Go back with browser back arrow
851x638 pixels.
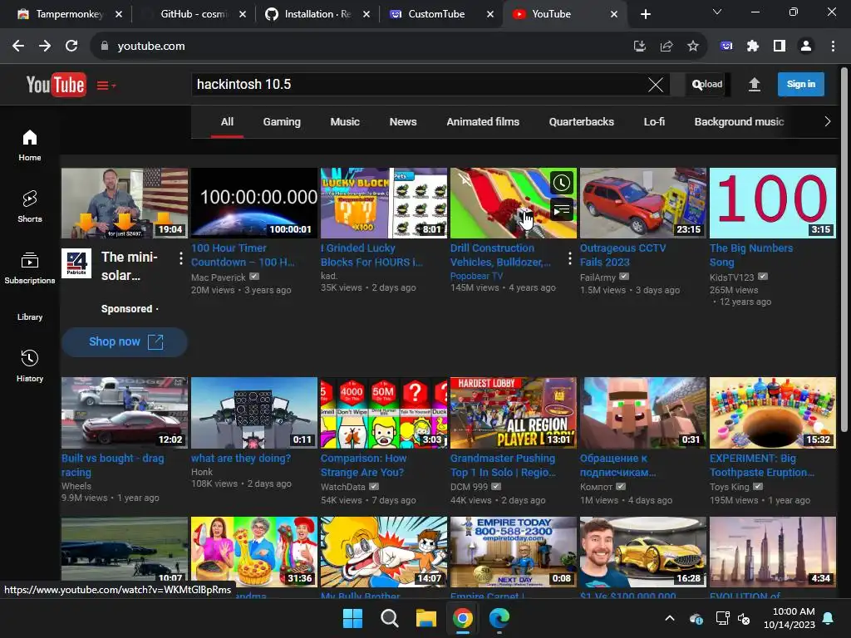click(x=18, y=47)
